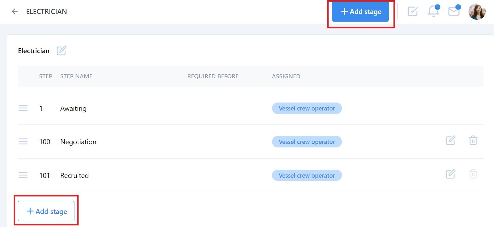Click the Vessel crew operator tag for Recruited
The width and height of the screenshot is (494, 227).
pos(307,175)
